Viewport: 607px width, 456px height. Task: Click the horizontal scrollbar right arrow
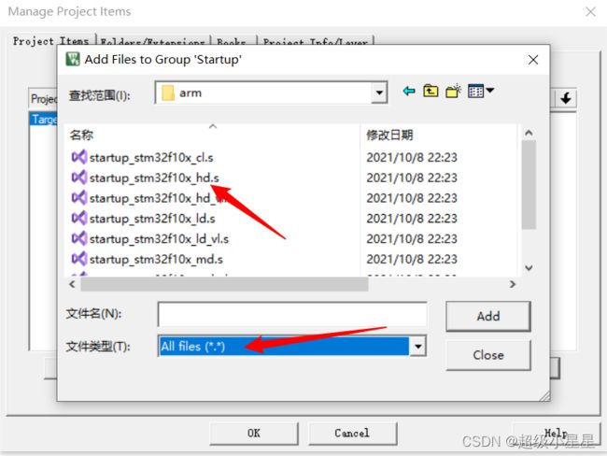point(513,284)
